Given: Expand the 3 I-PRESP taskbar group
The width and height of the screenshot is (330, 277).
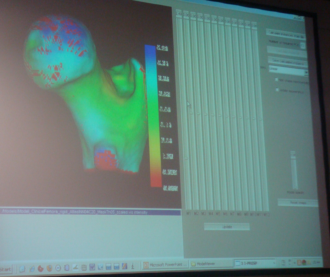Looking at the screenshot, I should tap(255, 263).
